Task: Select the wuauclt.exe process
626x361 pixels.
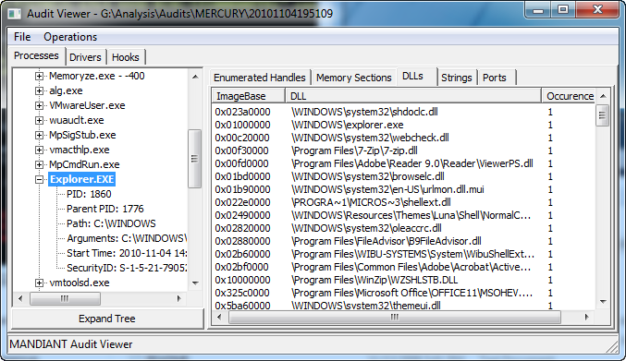Action: 76,120
